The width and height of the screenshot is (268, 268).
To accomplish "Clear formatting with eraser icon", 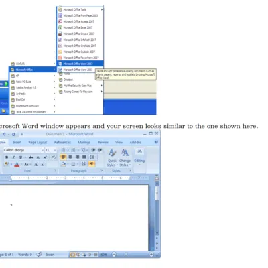I will point(53,157).
